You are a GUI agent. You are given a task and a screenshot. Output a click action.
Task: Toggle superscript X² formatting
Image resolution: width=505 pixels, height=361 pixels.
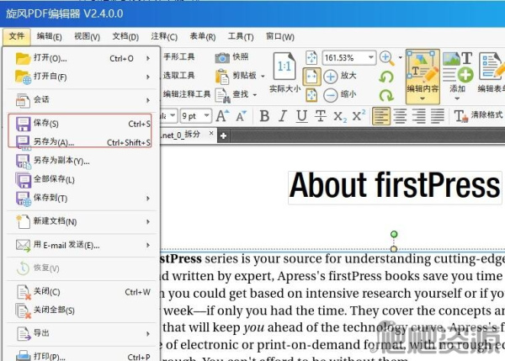coord(359,115)
